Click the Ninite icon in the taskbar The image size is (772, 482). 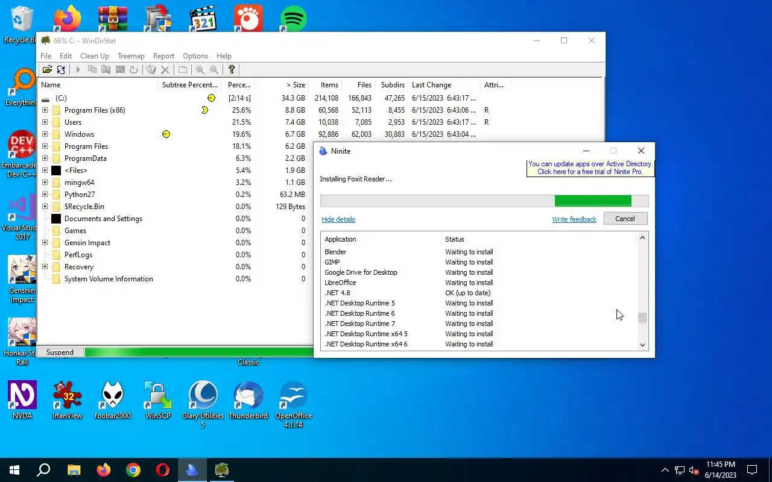click(x=192, y=470)
